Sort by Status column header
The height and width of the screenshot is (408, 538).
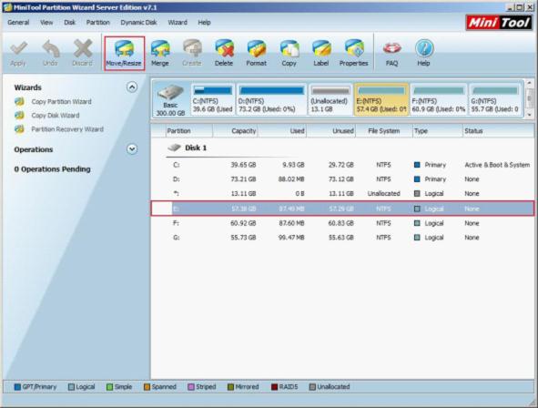[x=498, y=131]
